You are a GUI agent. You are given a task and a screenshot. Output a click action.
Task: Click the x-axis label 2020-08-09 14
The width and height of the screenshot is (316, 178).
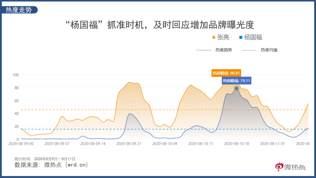tap(93, 144)
